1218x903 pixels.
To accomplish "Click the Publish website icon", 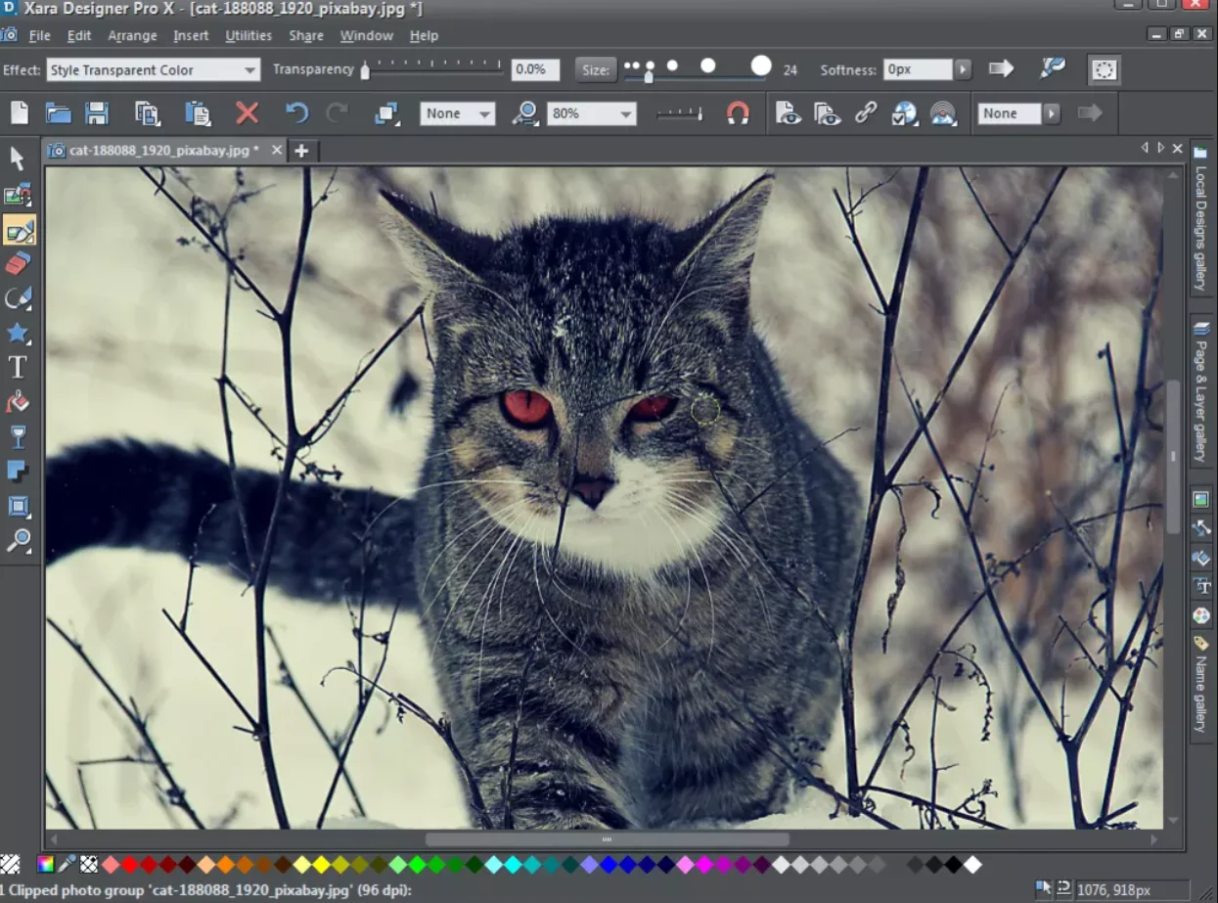I will point(943,113).
